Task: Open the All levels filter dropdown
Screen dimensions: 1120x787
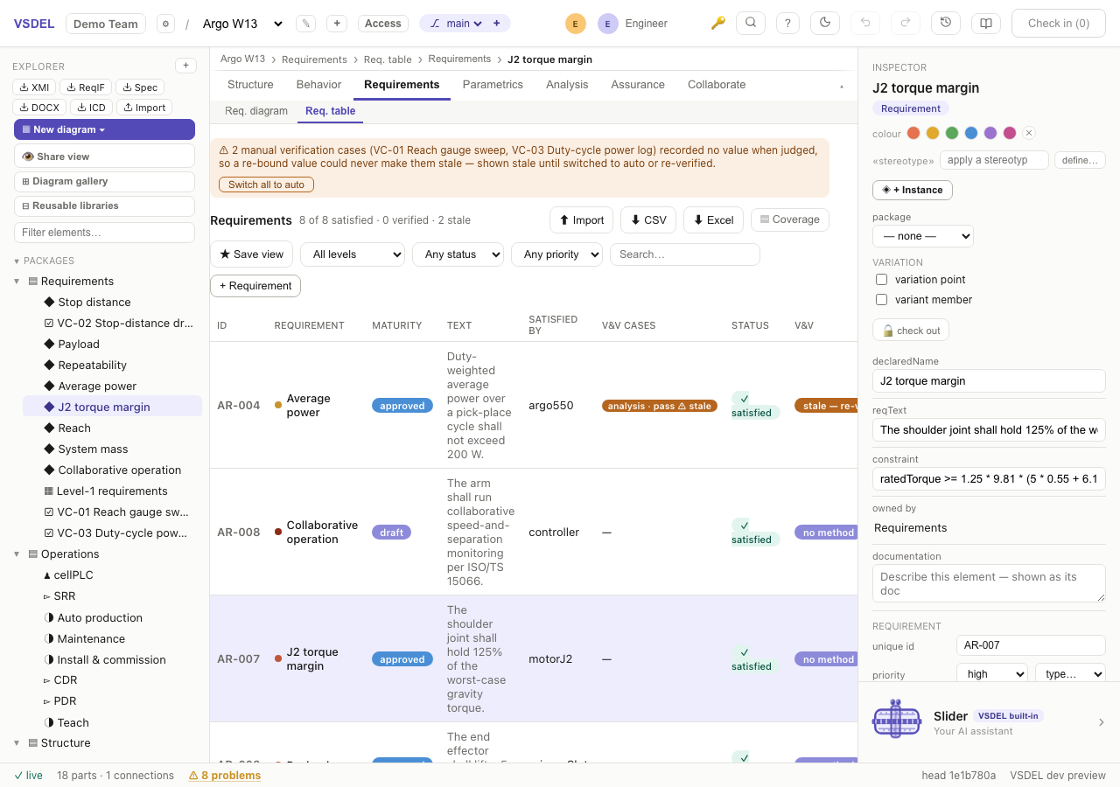Action: point(353,254)
